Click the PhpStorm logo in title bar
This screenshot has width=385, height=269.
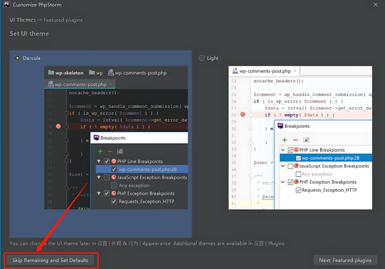coord(7,4)
